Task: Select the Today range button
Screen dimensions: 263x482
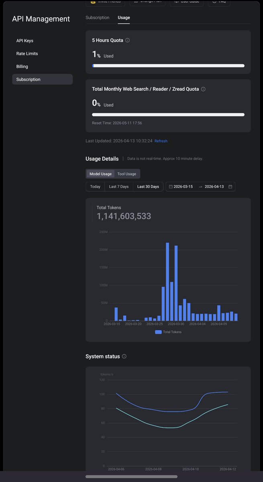Action: [x=95, y=187]
